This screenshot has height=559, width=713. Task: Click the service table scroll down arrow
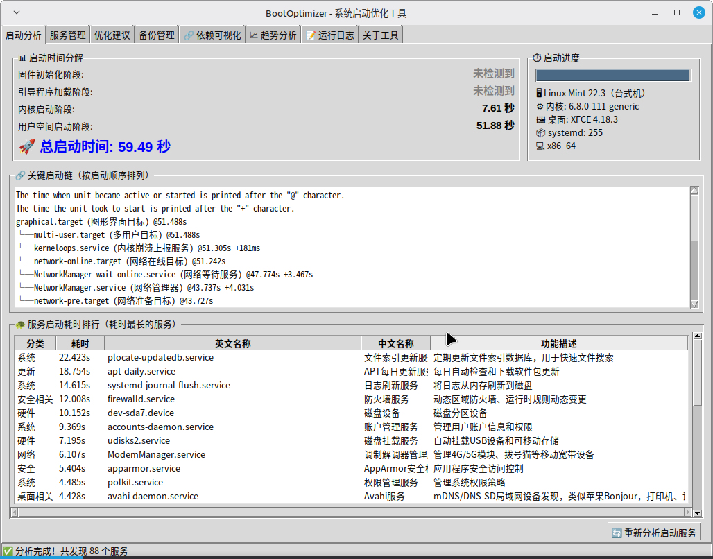point(697,513)
